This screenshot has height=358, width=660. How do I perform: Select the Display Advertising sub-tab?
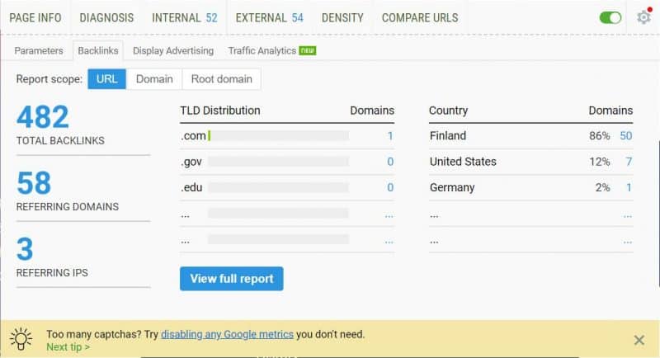click(x=173, y=51)
